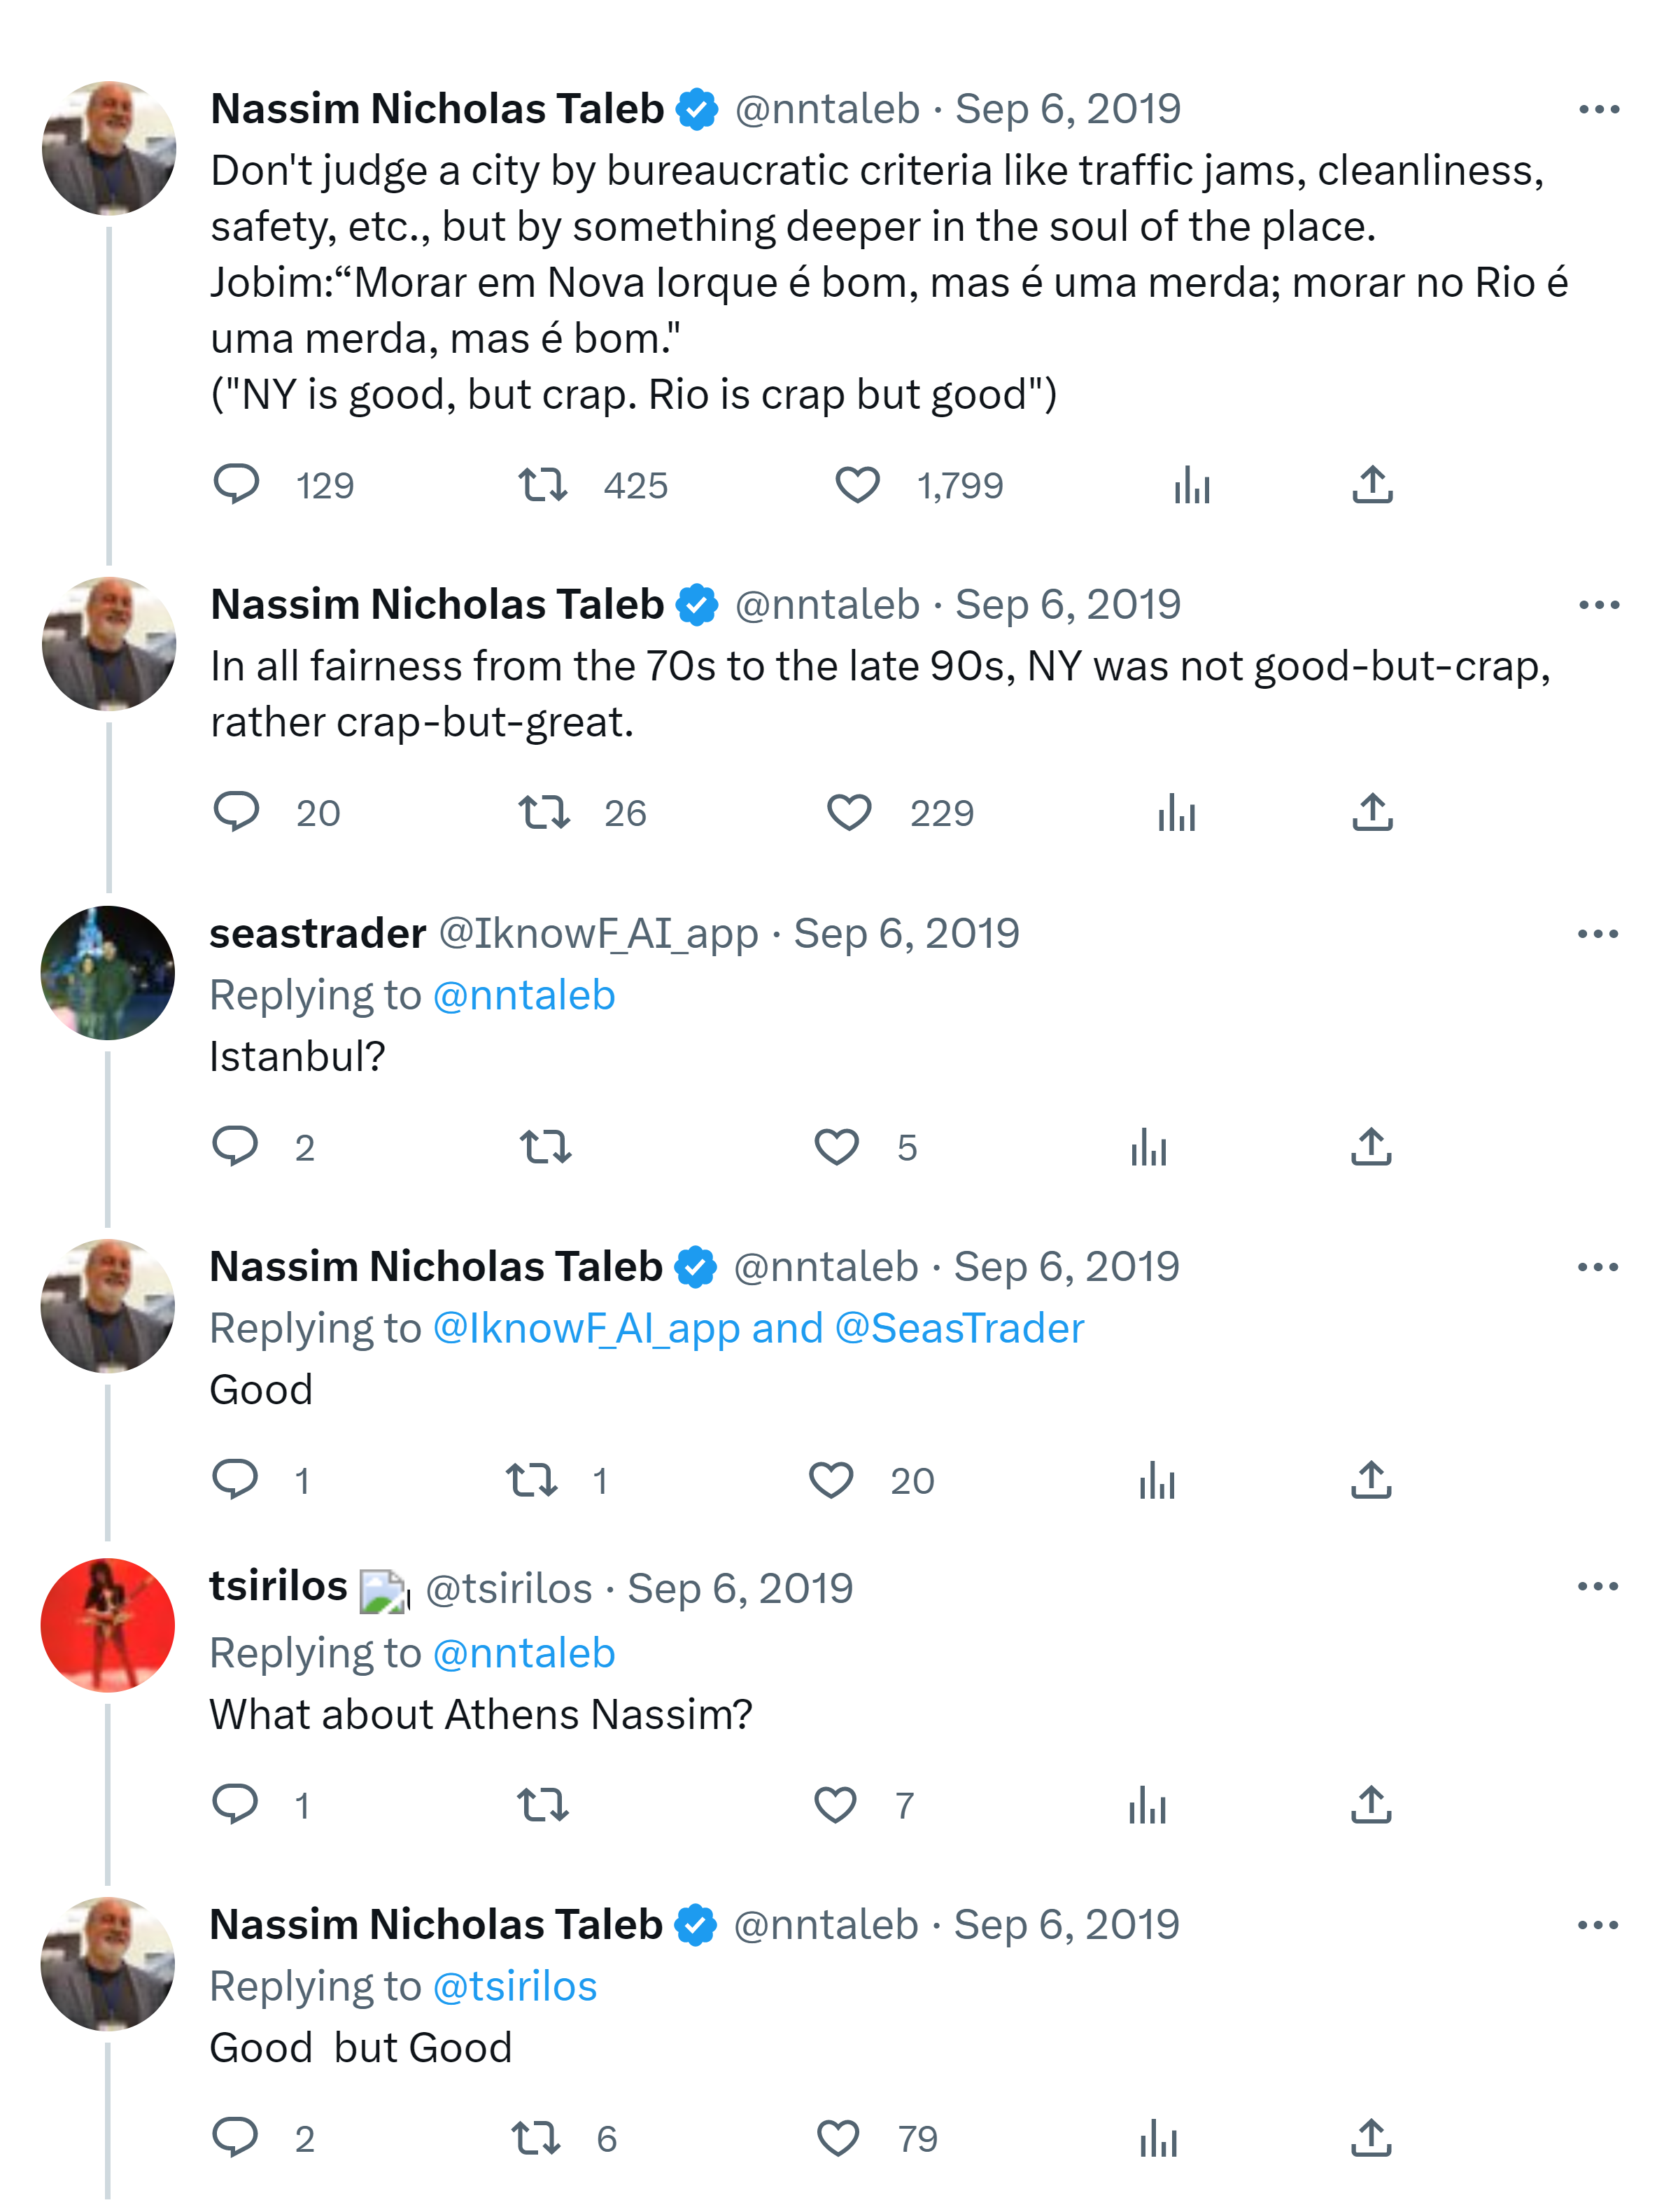1664x2212 pixels.
Task: Open tsirilos's red profile picture
Action: coord(108,1625)
